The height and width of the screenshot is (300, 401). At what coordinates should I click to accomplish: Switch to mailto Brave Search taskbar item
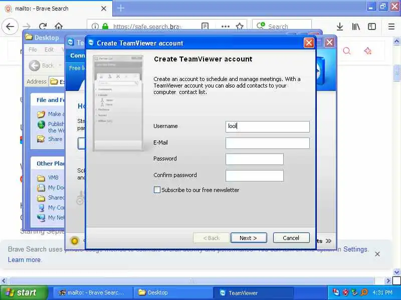pos(93,292)
